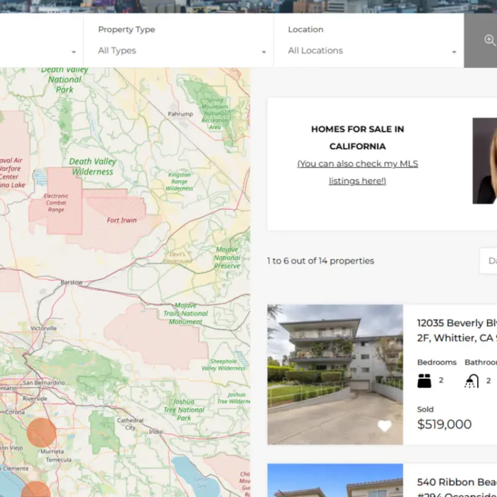Open the sort order dropdown beside property count
This screenshot has height=497, width=497.
488,260
